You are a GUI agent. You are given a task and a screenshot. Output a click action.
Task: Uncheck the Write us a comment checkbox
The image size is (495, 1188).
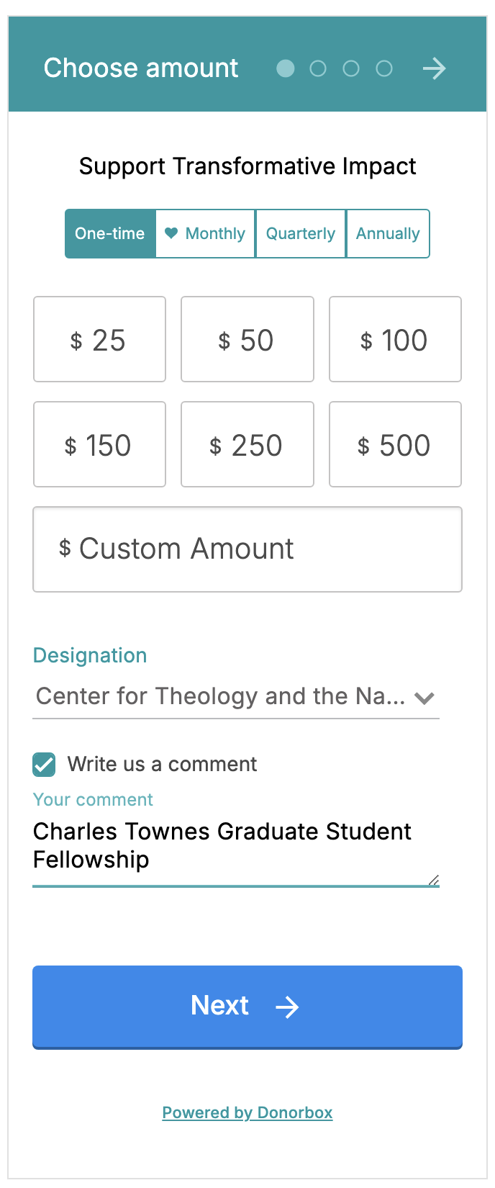pyautogui.click(x=44, y=764)
